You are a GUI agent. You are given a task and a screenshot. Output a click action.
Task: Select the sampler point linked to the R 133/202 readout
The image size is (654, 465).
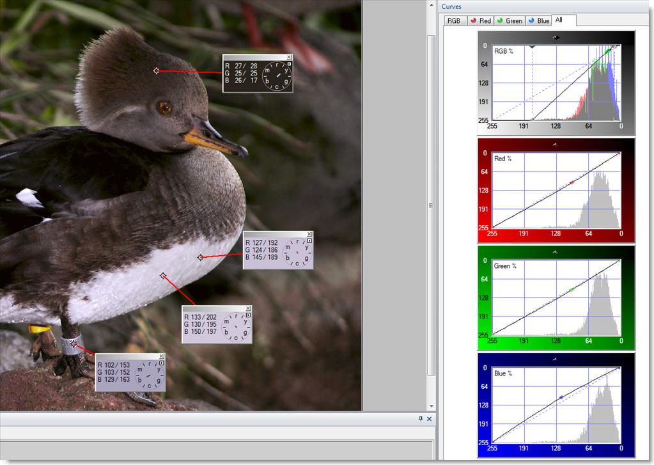[x=163, y=276]
